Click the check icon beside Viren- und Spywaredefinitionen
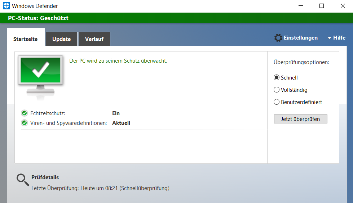The width and height of the screenshot is (353, 203). pos(25,123)
